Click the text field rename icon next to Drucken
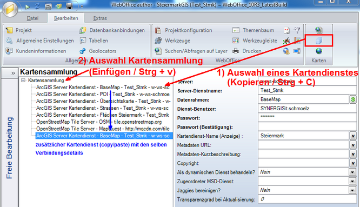360x207 pixels. click(297, 51)
